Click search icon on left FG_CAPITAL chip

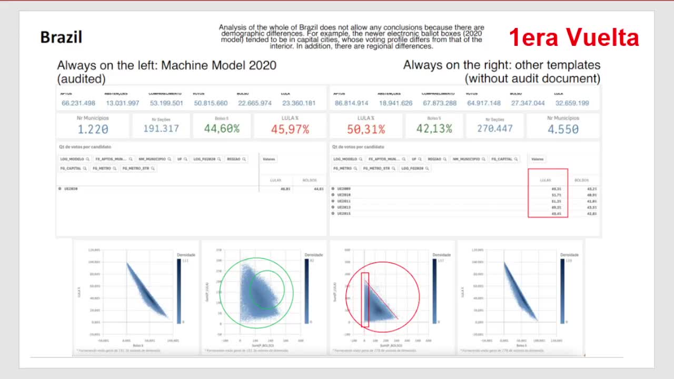(85, 168)
